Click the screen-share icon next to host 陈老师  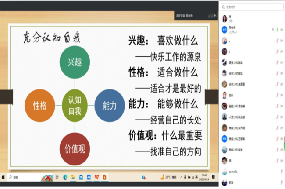click(273, 30)
